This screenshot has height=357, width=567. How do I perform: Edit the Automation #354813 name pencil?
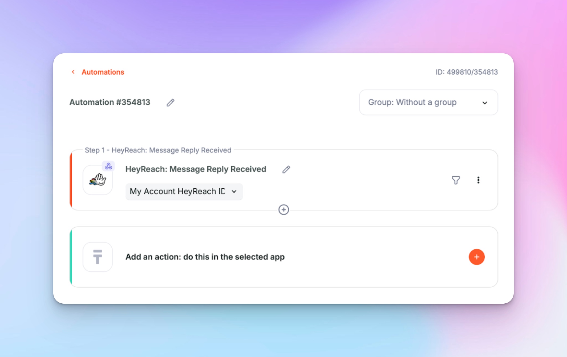coord(171,102)
